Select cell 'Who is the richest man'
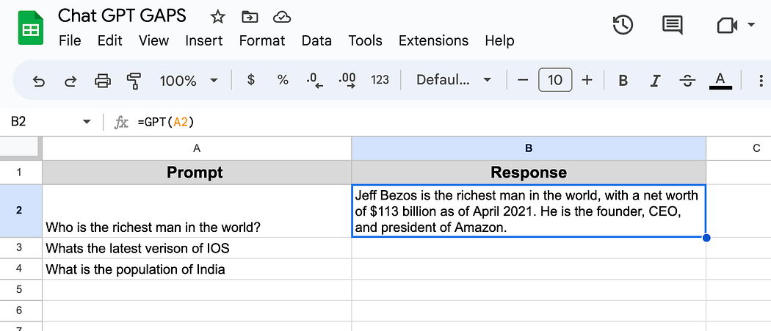The height and width of the screenshot is (331, 771). pyautogui.click(x=197, y=211)
